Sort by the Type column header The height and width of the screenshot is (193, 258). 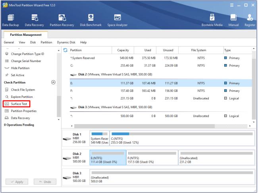pos(238,50)
